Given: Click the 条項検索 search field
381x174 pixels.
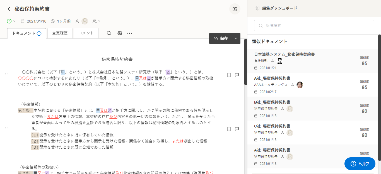Looking at the screenshot, I should click(314, 26).
